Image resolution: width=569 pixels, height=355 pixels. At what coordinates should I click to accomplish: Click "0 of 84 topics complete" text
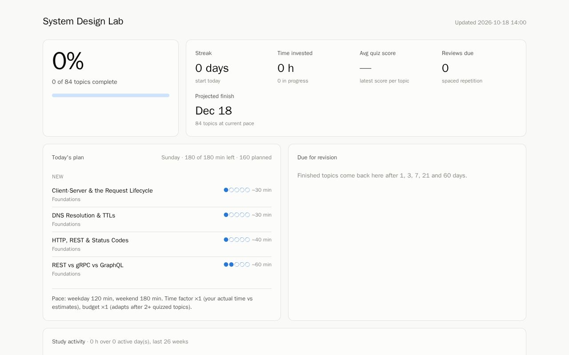[84, 82]
